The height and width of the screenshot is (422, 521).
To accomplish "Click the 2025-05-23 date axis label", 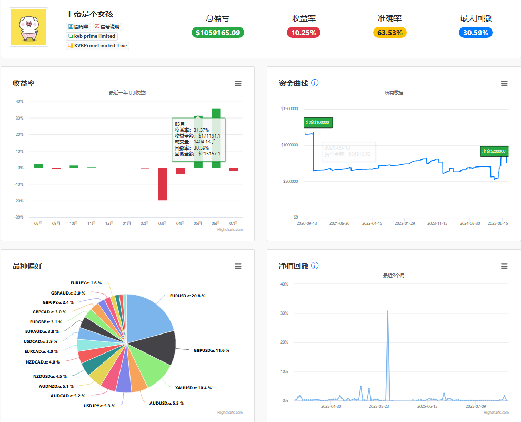I will pyautogui.click(x=379, y=406).
